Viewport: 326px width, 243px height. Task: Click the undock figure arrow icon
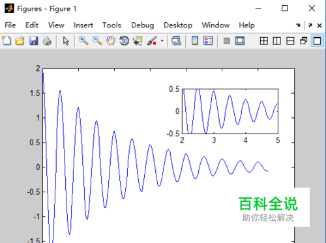[310, 25]
